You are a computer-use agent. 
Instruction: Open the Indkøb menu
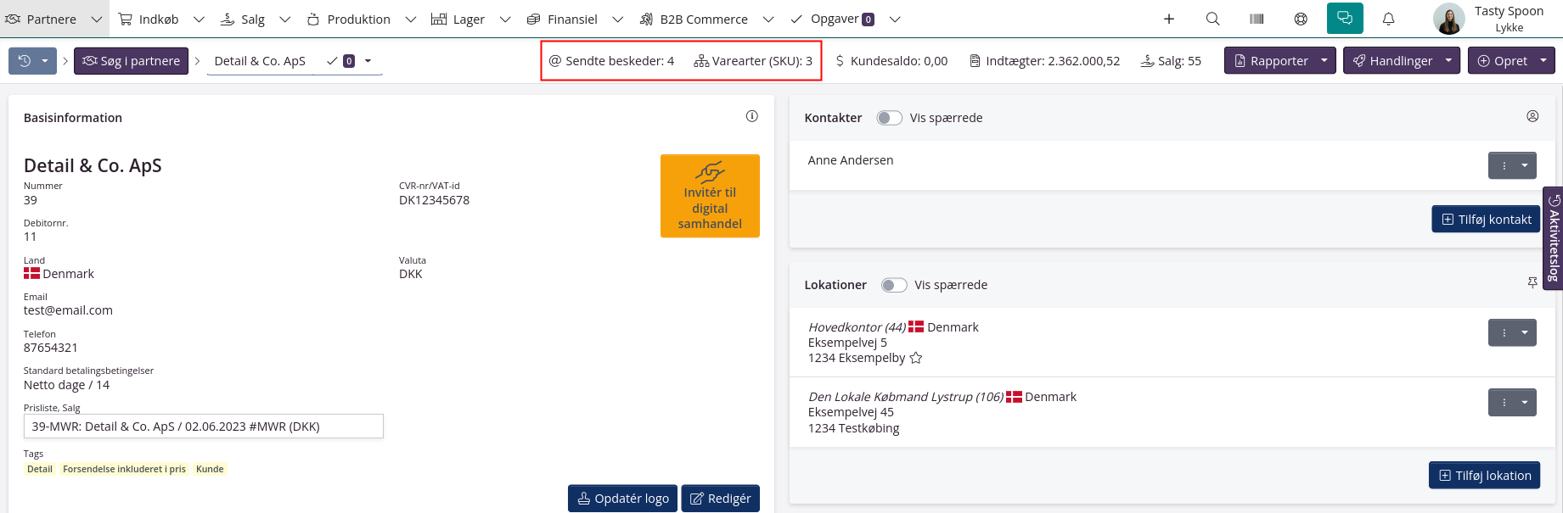coord(149,19)
